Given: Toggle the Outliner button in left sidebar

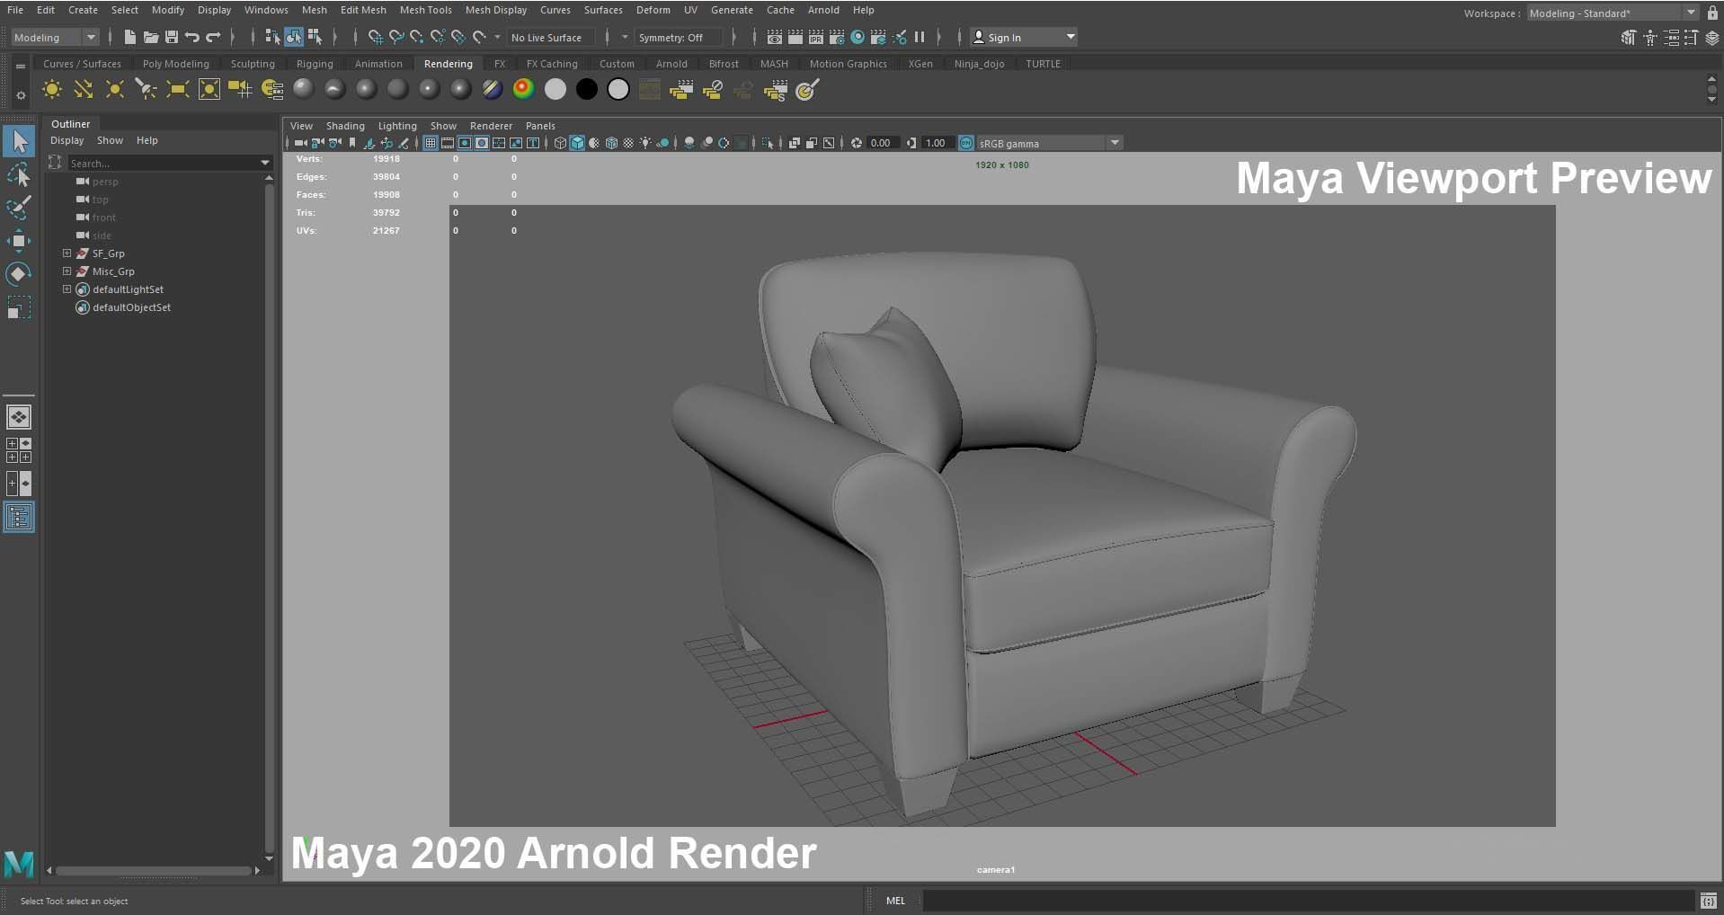Looking at the screenshot, I should [19, 517].
